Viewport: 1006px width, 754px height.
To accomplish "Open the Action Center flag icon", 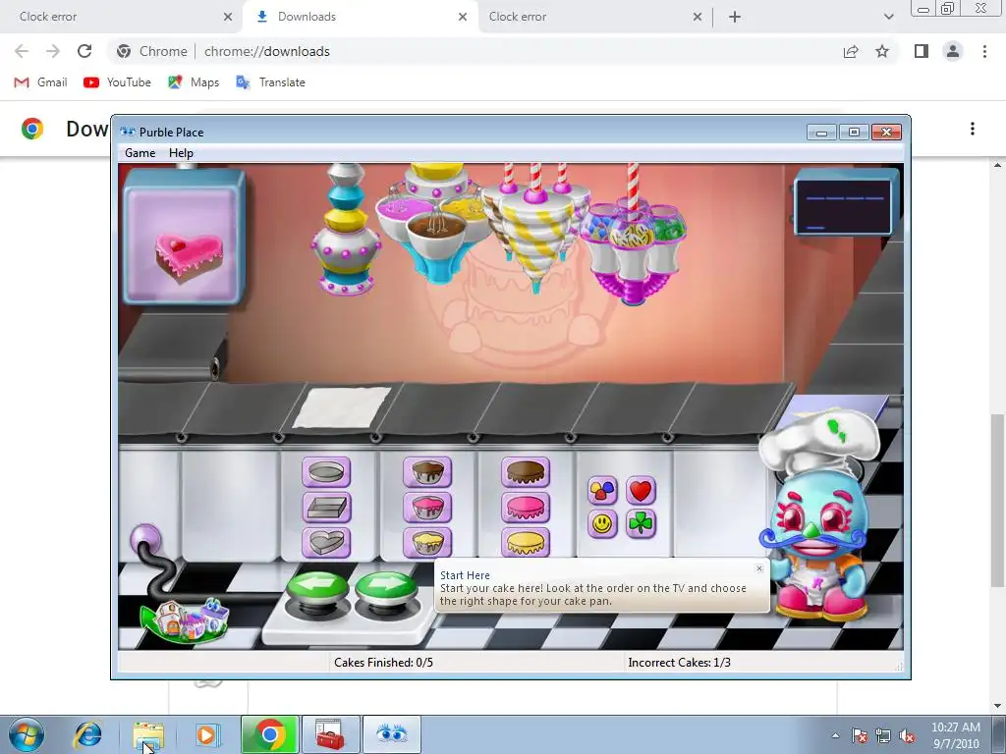I will pos(859,735).
